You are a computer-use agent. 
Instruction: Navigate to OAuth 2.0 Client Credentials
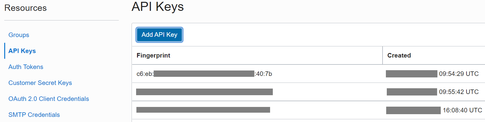48,99
